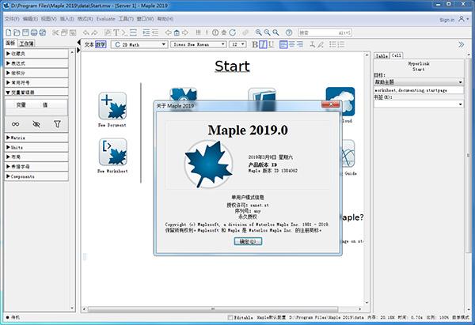This screenshot has width=475, height=325.
Task: Click the outdent section icon
Action: pos(155,32)
